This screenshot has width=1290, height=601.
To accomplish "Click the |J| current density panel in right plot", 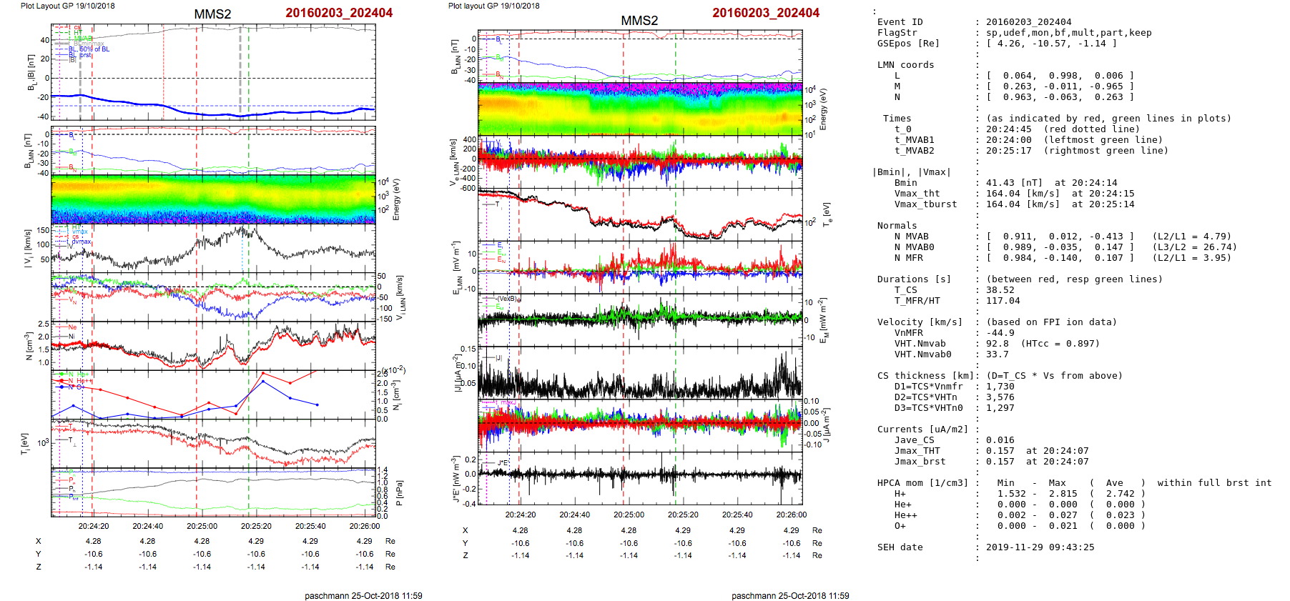I will point(640,372).
